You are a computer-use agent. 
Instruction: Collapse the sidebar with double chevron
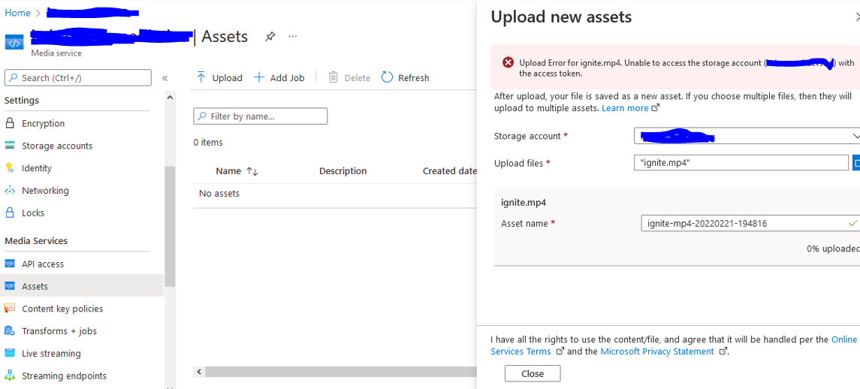[164, 78]
